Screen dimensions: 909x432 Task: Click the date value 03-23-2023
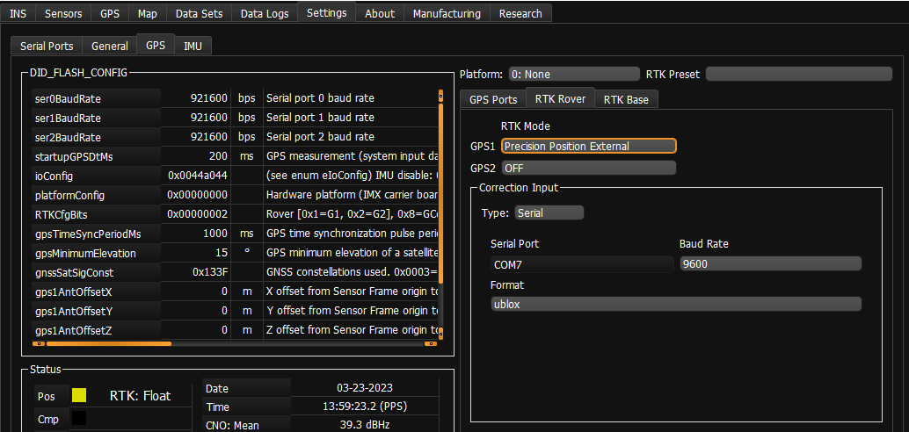coord(363,388)
